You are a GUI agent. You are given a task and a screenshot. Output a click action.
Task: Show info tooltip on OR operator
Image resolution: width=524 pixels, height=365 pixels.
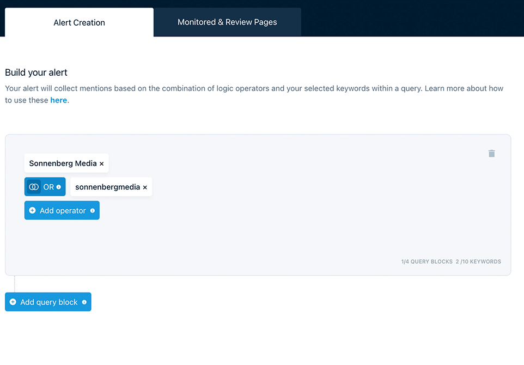point(59,187)
